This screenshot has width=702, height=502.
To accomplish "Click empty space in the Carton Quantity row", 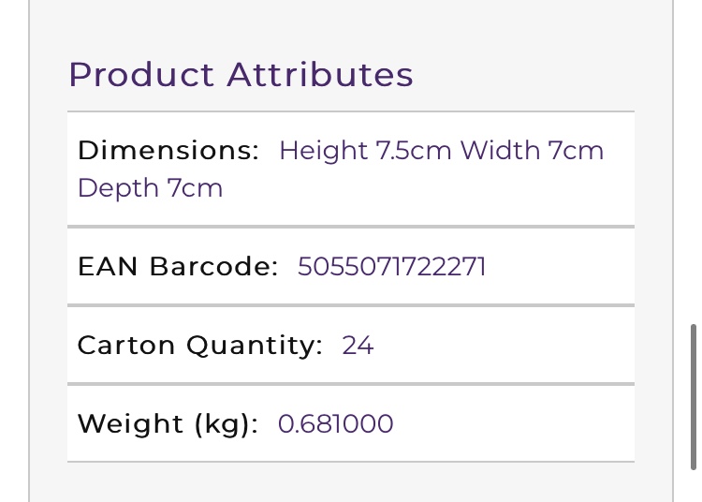I will click(x=504, y=346).
